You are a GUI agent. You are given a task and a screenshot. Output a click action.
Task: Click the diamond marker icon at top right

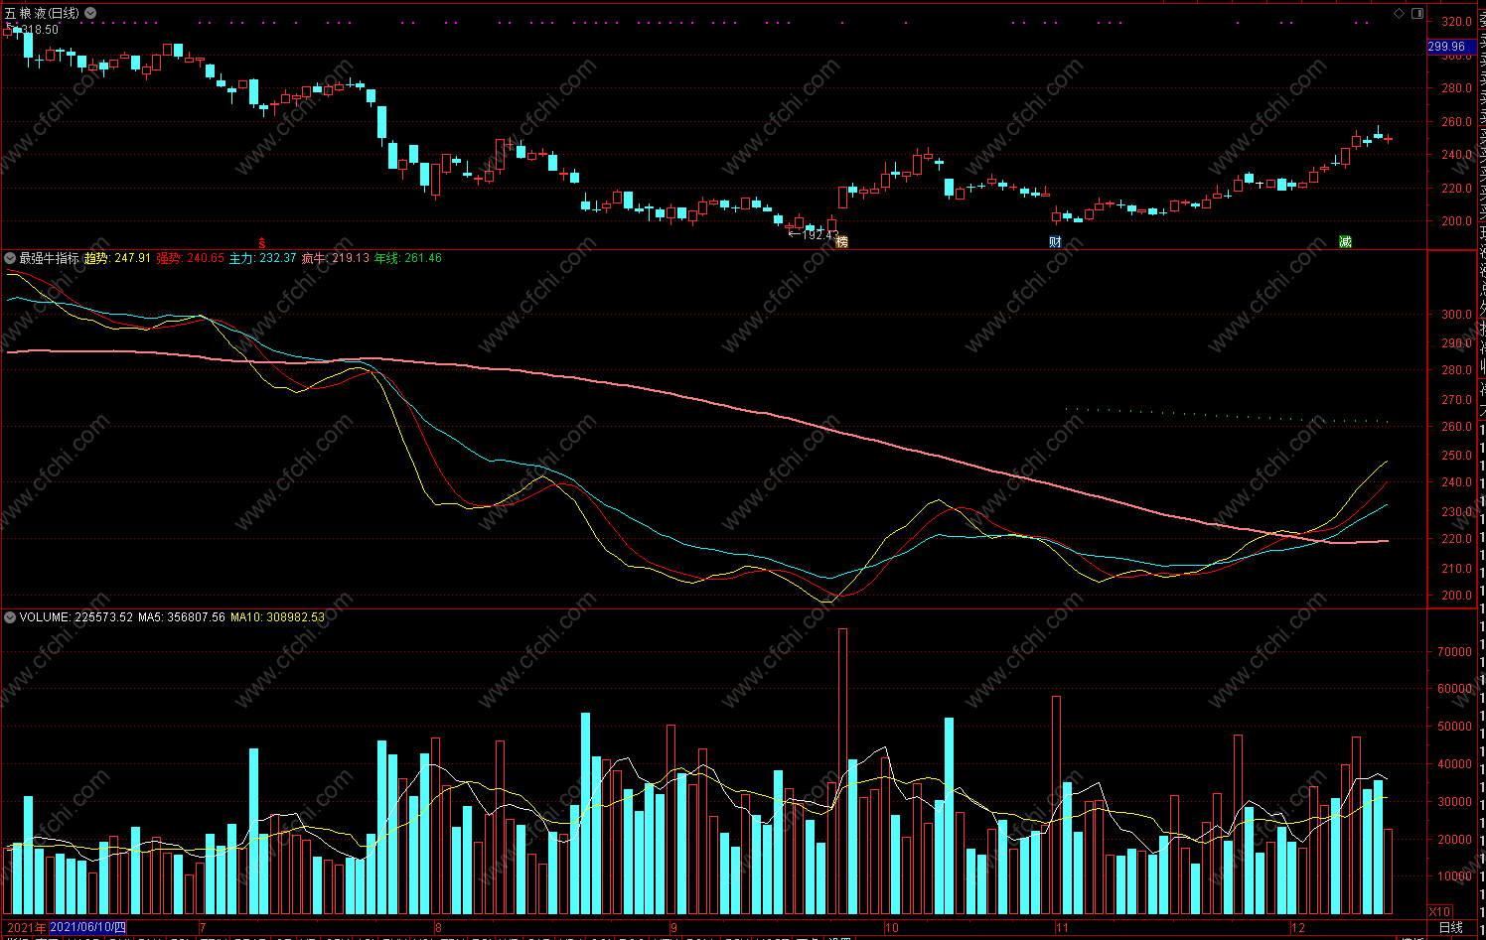[x=1399, y=13]
